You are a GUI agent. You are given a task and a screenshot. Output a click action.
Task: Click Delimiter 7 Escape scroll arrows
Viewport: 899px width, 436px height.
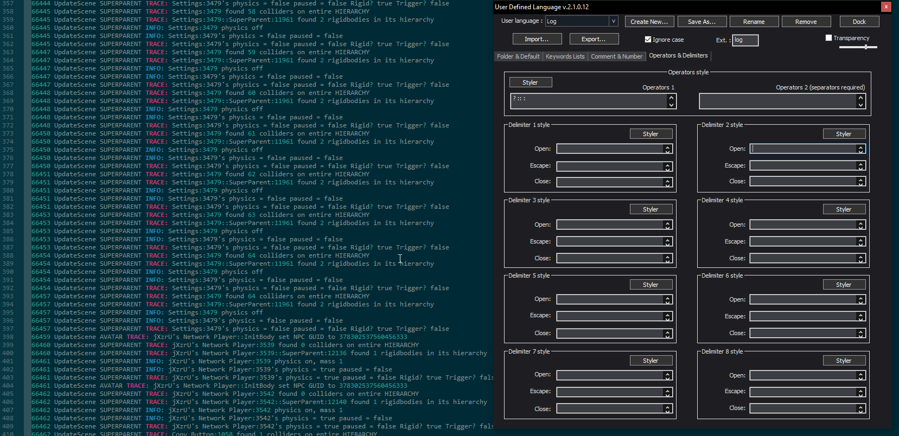coord(668,392)
